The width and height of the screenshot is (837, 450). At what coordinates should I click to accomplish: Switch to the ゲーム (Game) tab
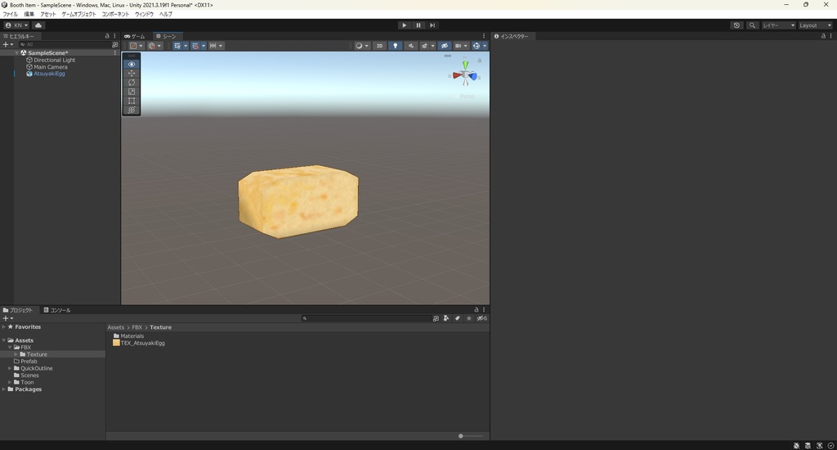[x=136, y=36]
